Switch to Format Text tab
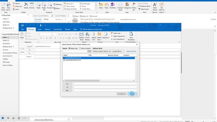The image size is (217, 122). click(x=58, y=29)
